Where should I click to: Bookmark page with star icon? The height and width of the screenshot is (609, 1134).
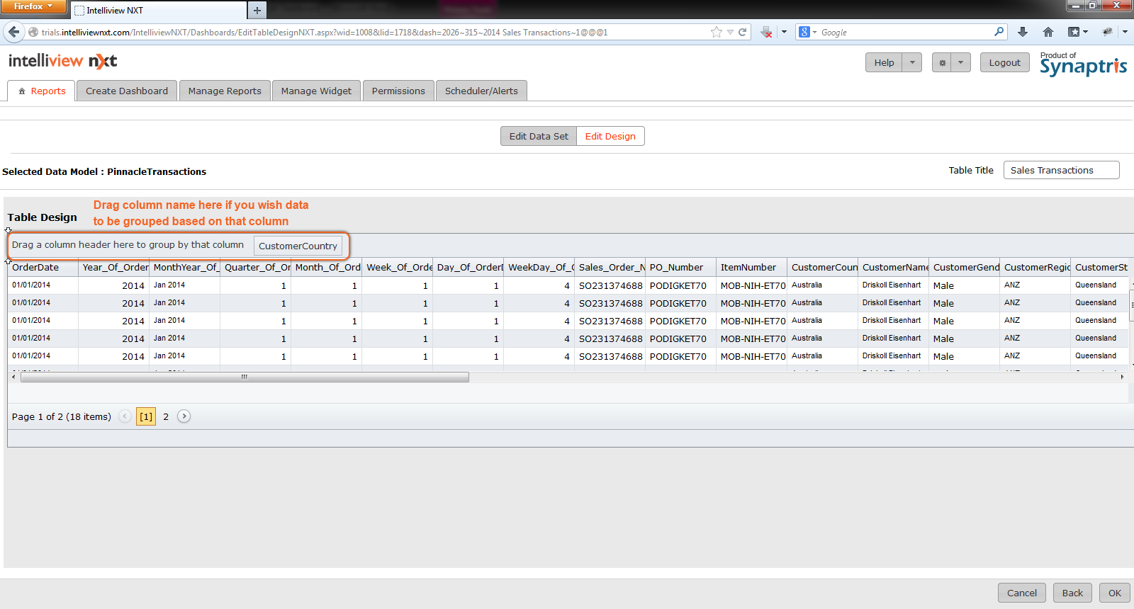coord(716,32)
